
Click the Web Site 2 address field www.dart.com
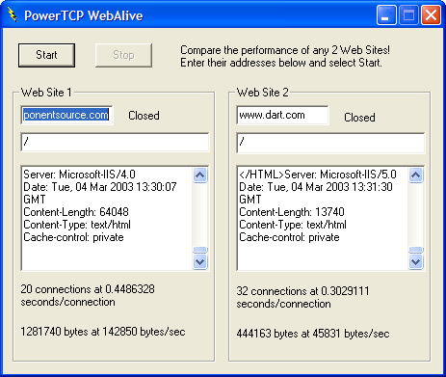(282, 115)
